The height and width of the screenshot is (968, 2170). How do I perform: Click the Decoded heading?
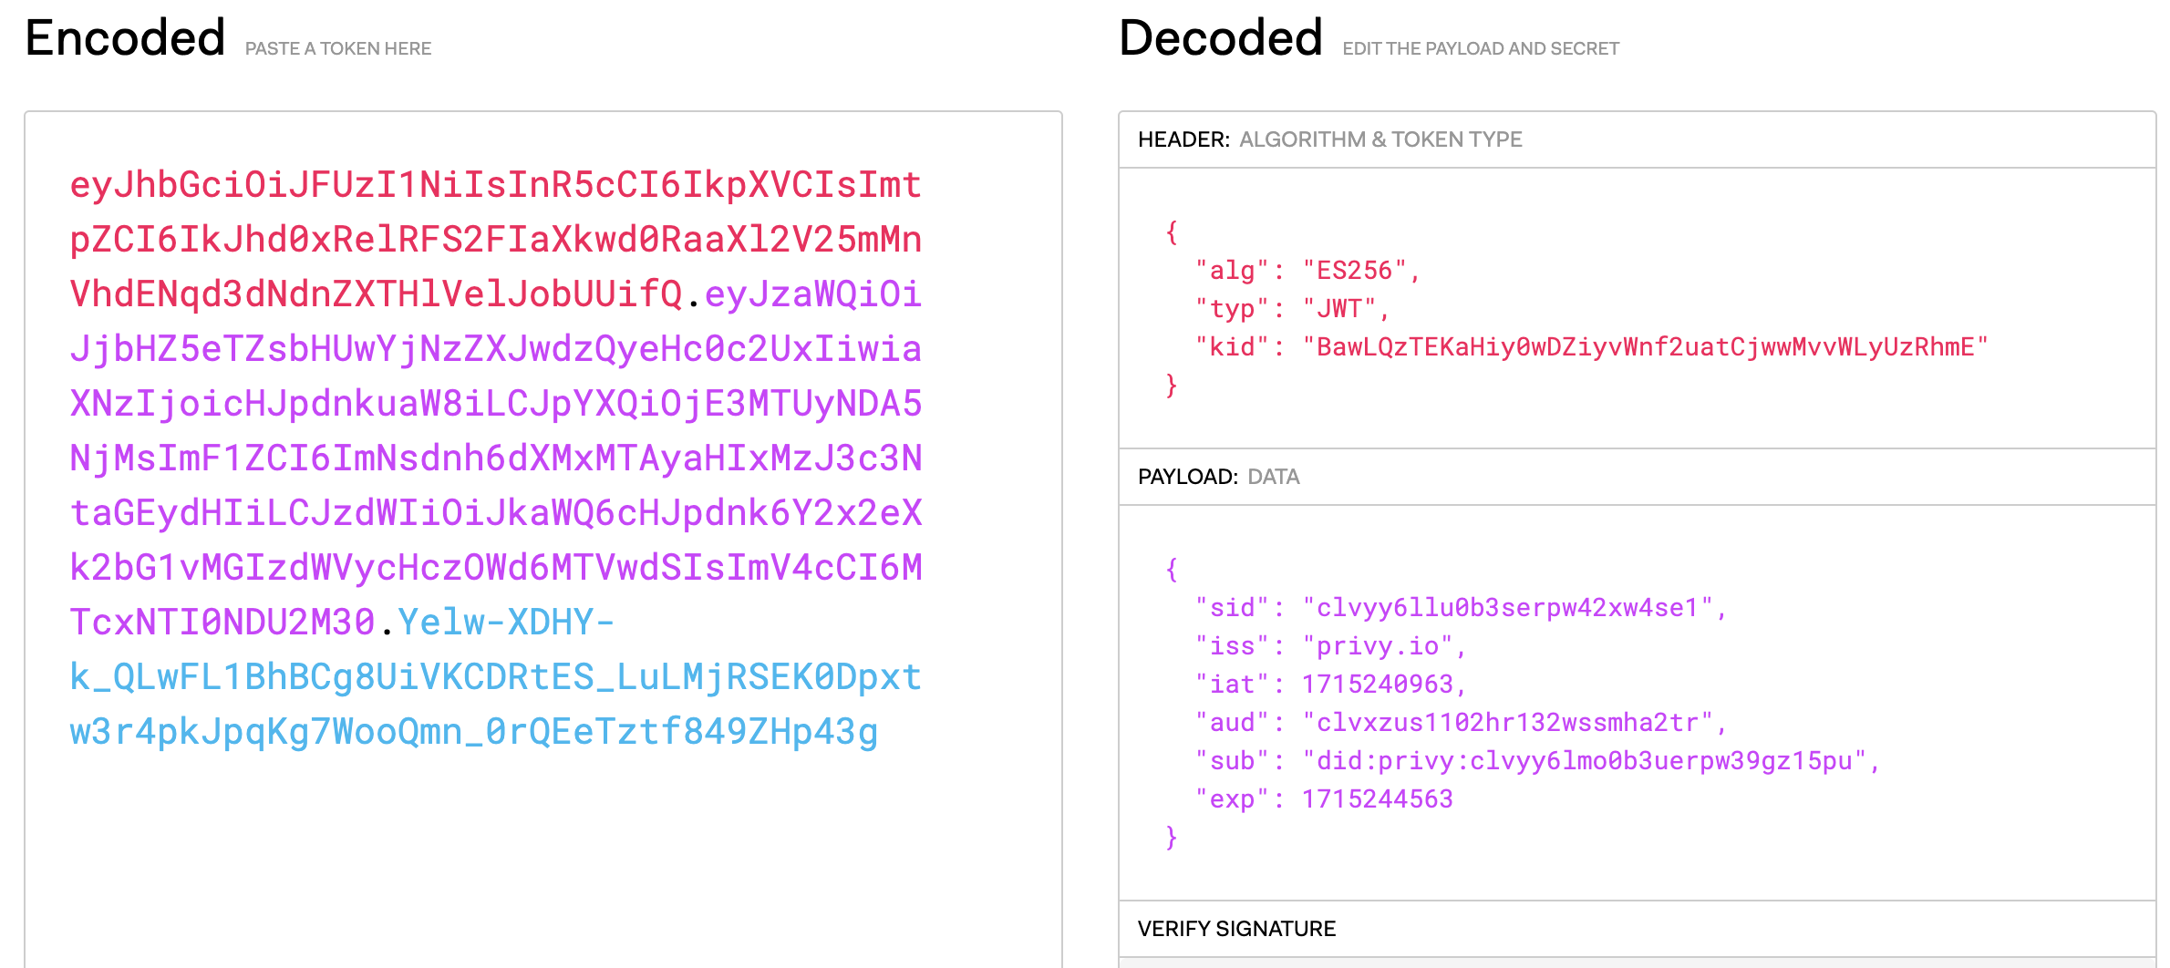pos(1221,38)
